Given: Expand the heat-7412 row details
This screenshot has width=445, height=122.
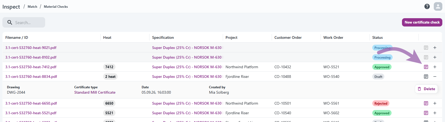Looking at the screenshot, I should click(435, 67).
